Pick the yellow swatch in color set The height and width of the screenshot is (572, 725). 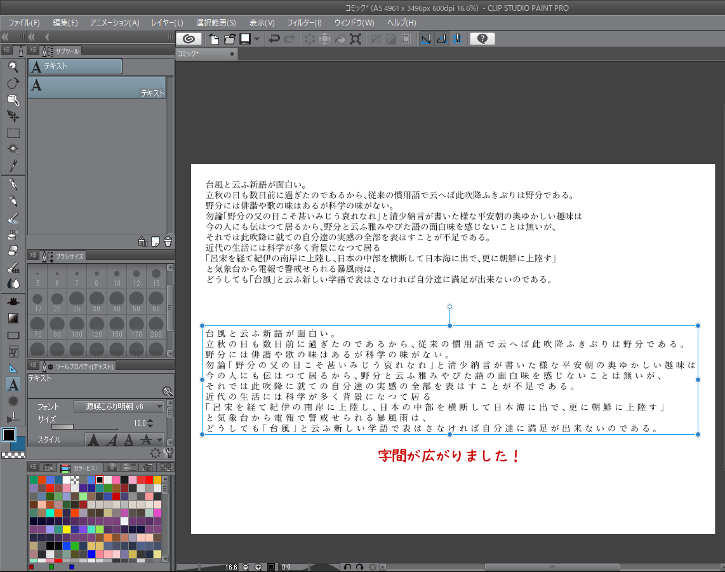pyautogui.click(x=67, y=529)
